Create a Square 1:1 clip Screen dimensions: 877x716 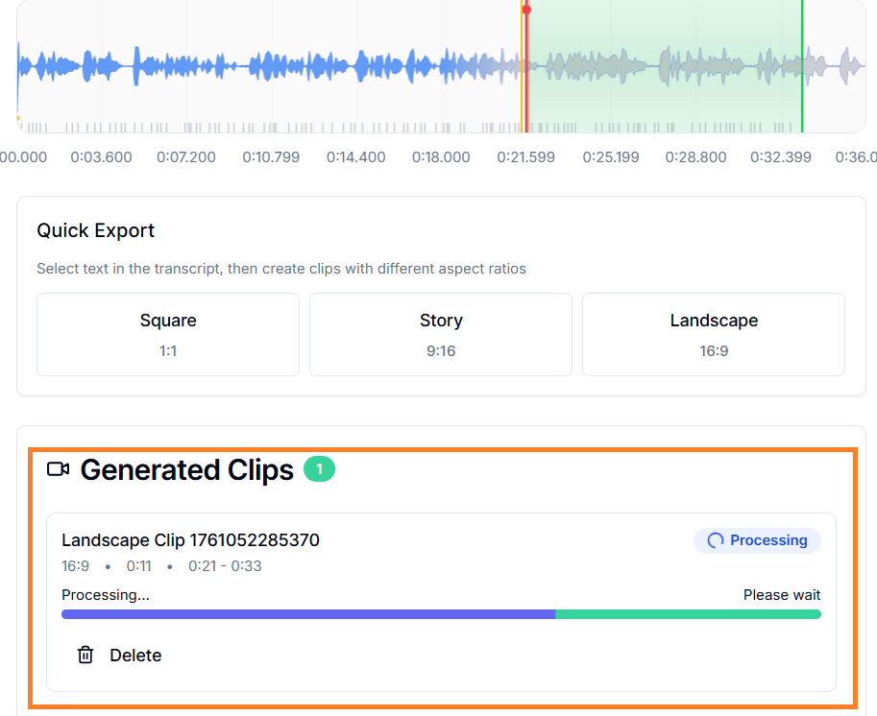[168, 334]
